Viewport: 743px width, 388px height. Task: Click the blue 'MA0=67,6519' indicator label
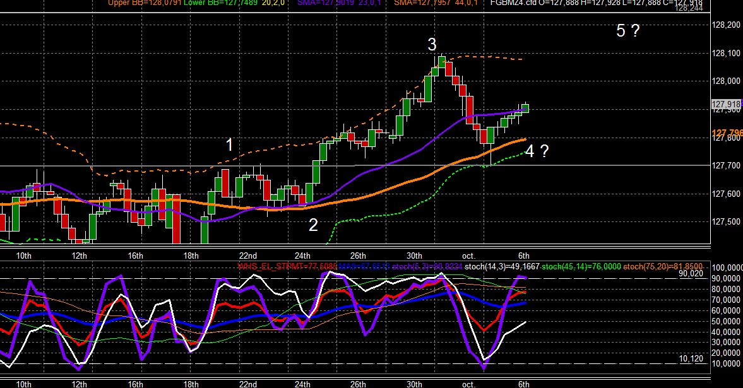click(x=364, y=266)
